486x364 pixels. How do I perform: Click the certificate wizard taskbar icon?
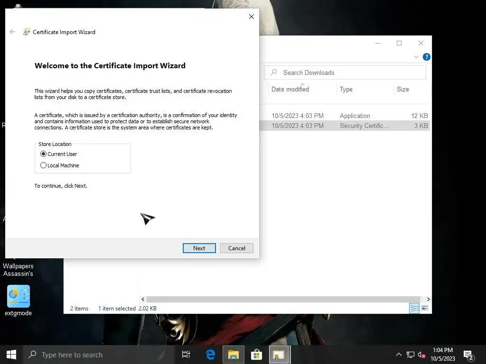pyautogui.click(x=279, y=355)
